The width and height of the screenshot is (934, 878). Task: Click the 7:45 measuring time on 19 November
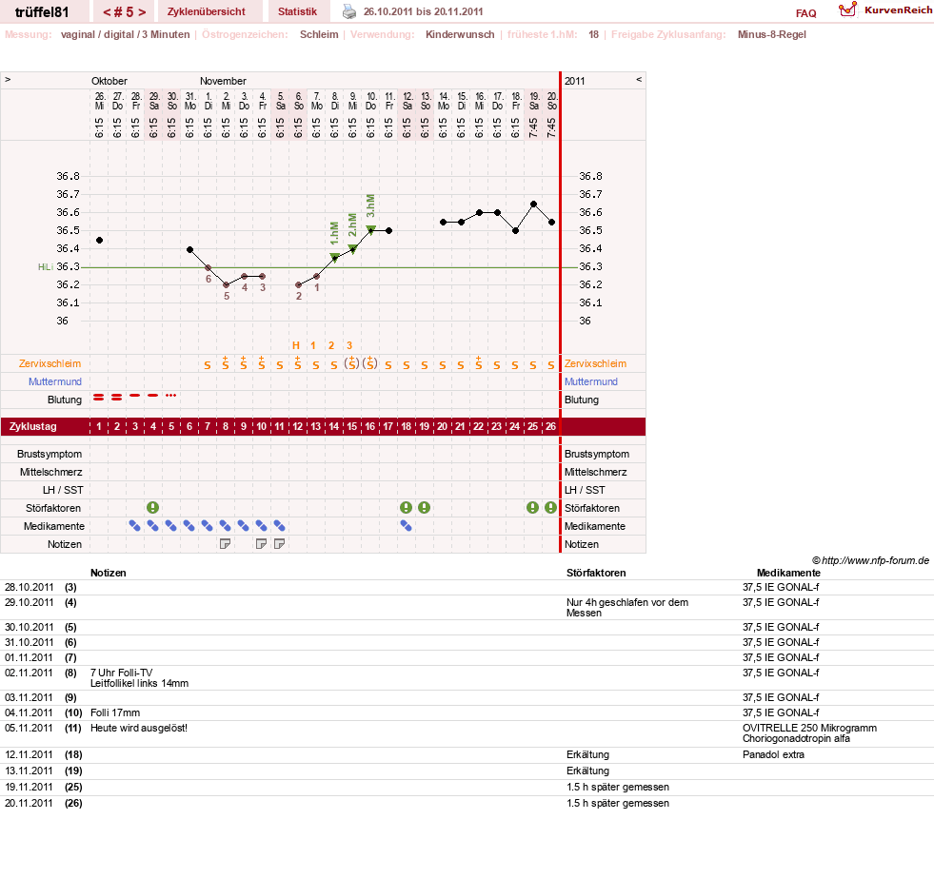(534, 127)
